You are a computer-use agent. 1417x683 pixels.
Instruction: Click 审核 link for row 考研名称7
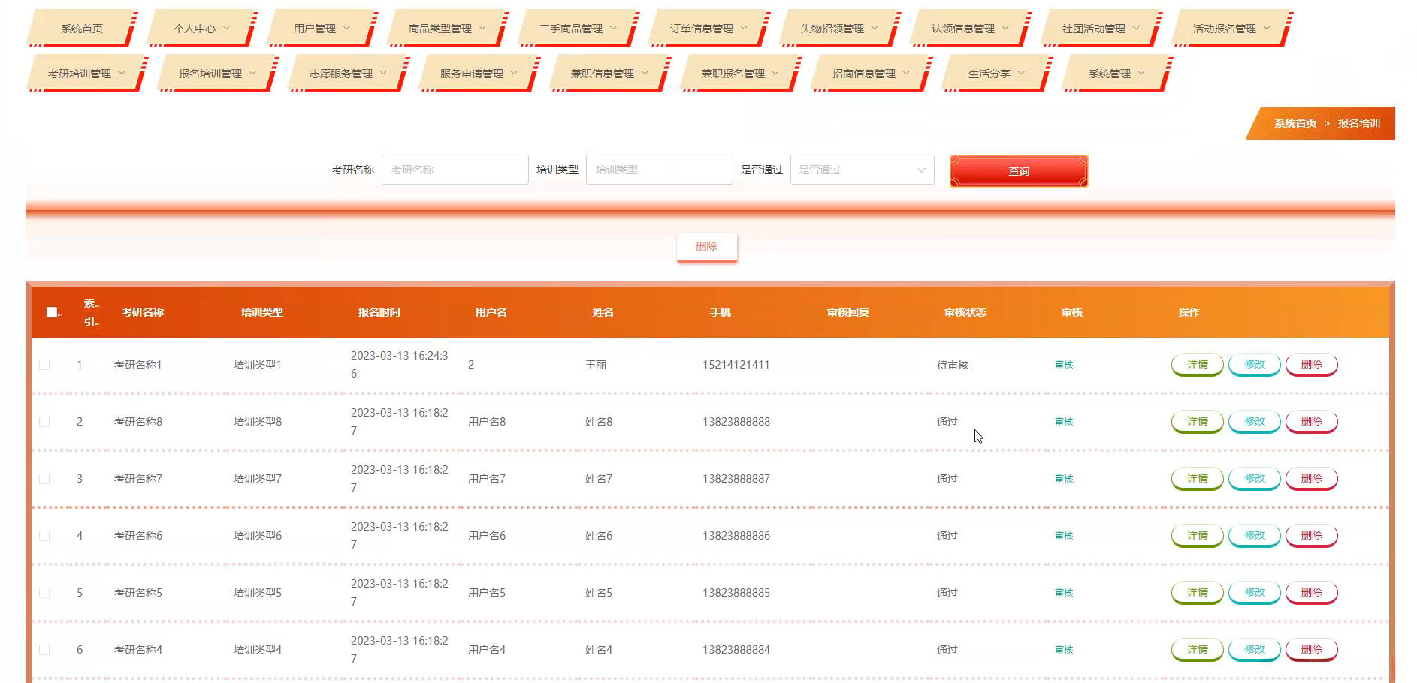[x=1064, y=479]
